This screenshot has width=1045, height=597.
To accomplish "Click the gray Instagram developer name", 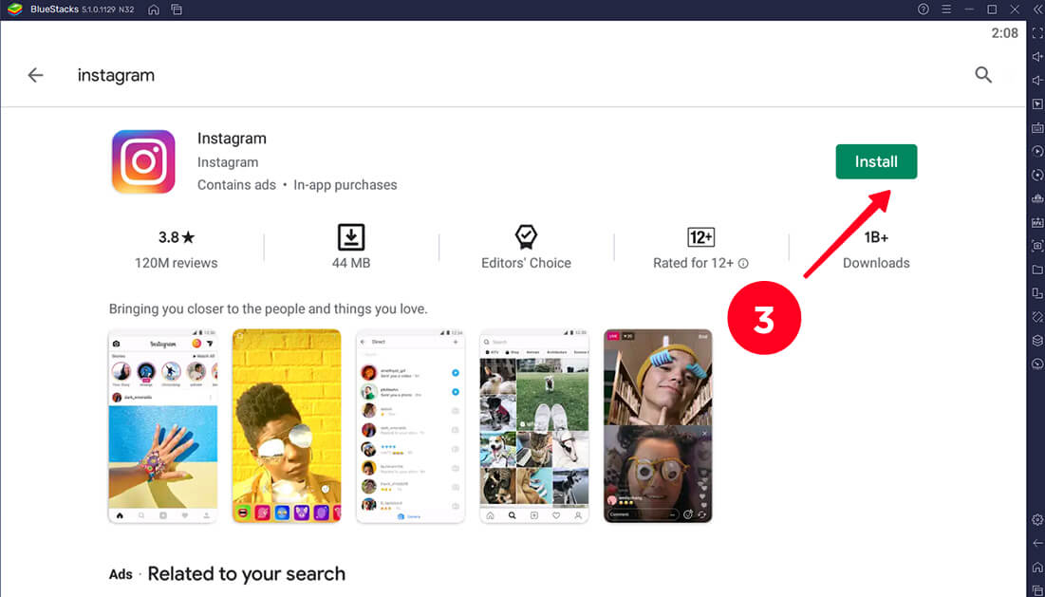I will pyautogui.click(x=227, y=162).
